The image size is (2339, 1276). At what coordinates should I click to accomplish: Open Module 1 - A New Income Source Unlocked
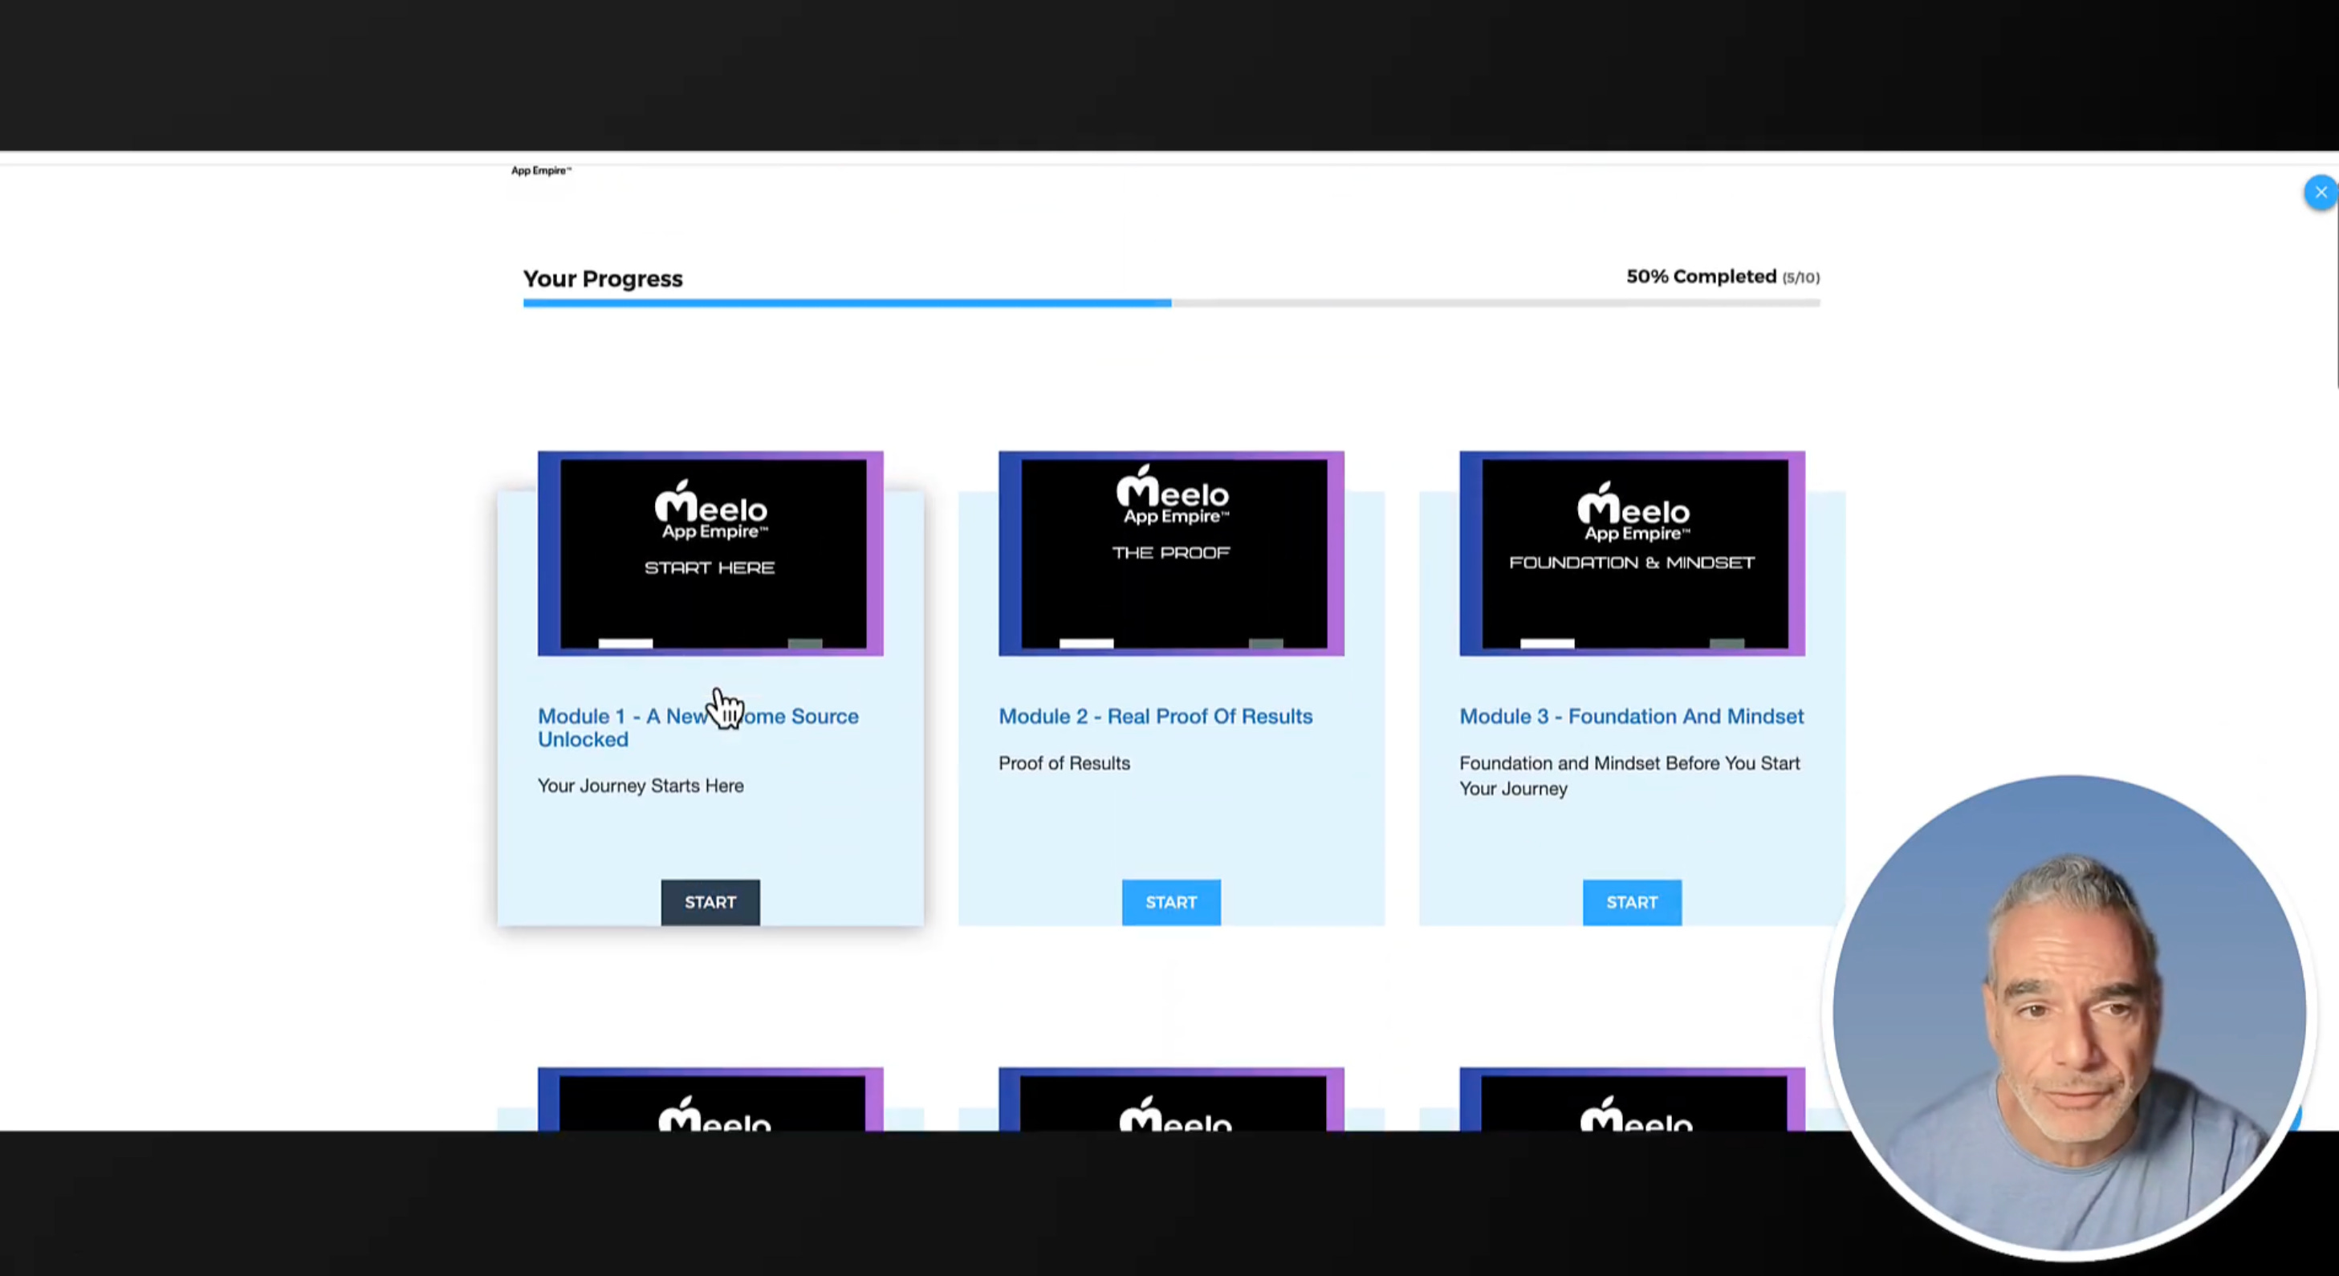tap(698, 727)
